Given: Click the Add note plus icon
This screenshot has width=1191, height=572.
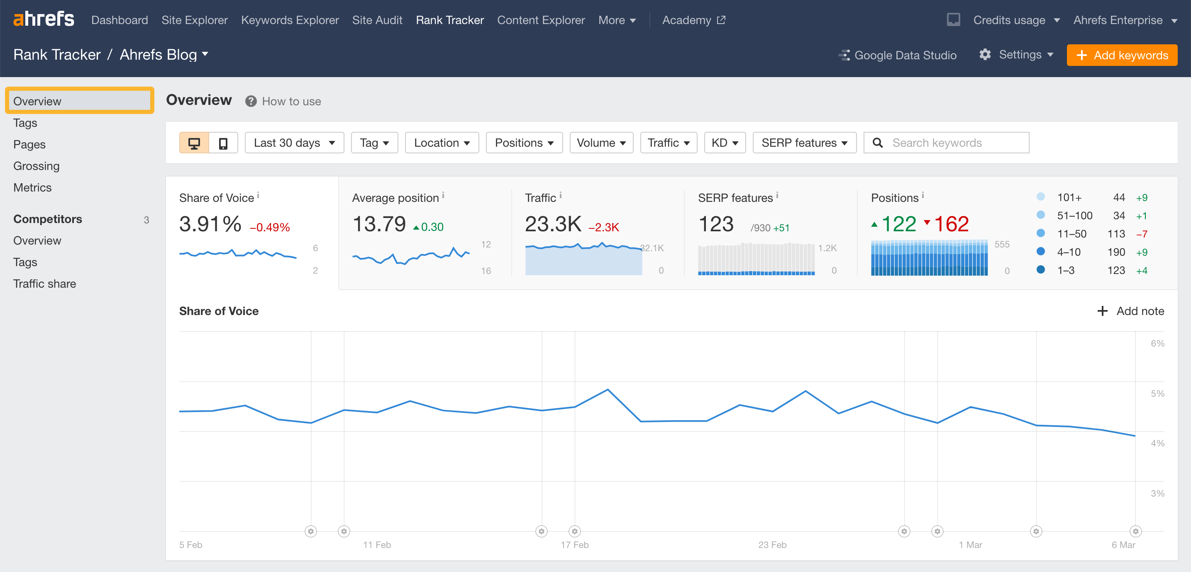Looking at the screenshot, I should coord(1103,311).
